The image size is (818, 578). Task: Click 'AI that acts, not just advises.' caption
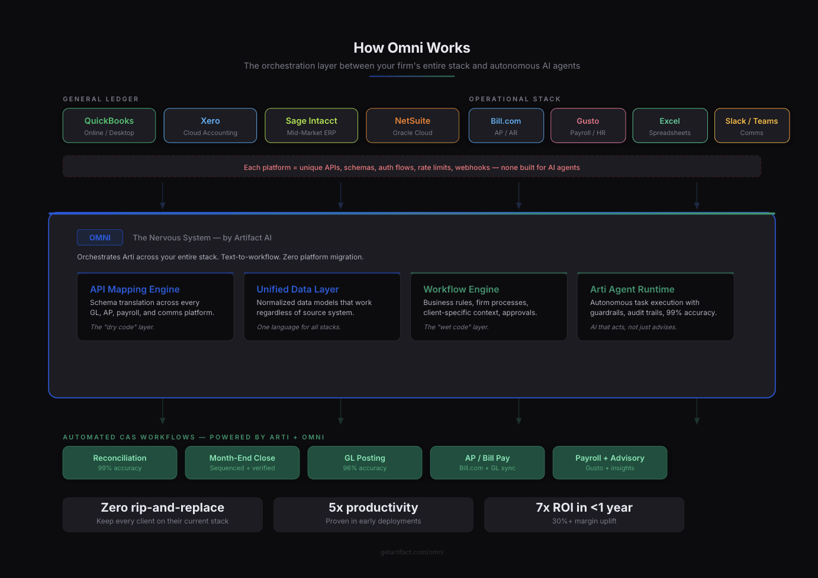point(633,327)
